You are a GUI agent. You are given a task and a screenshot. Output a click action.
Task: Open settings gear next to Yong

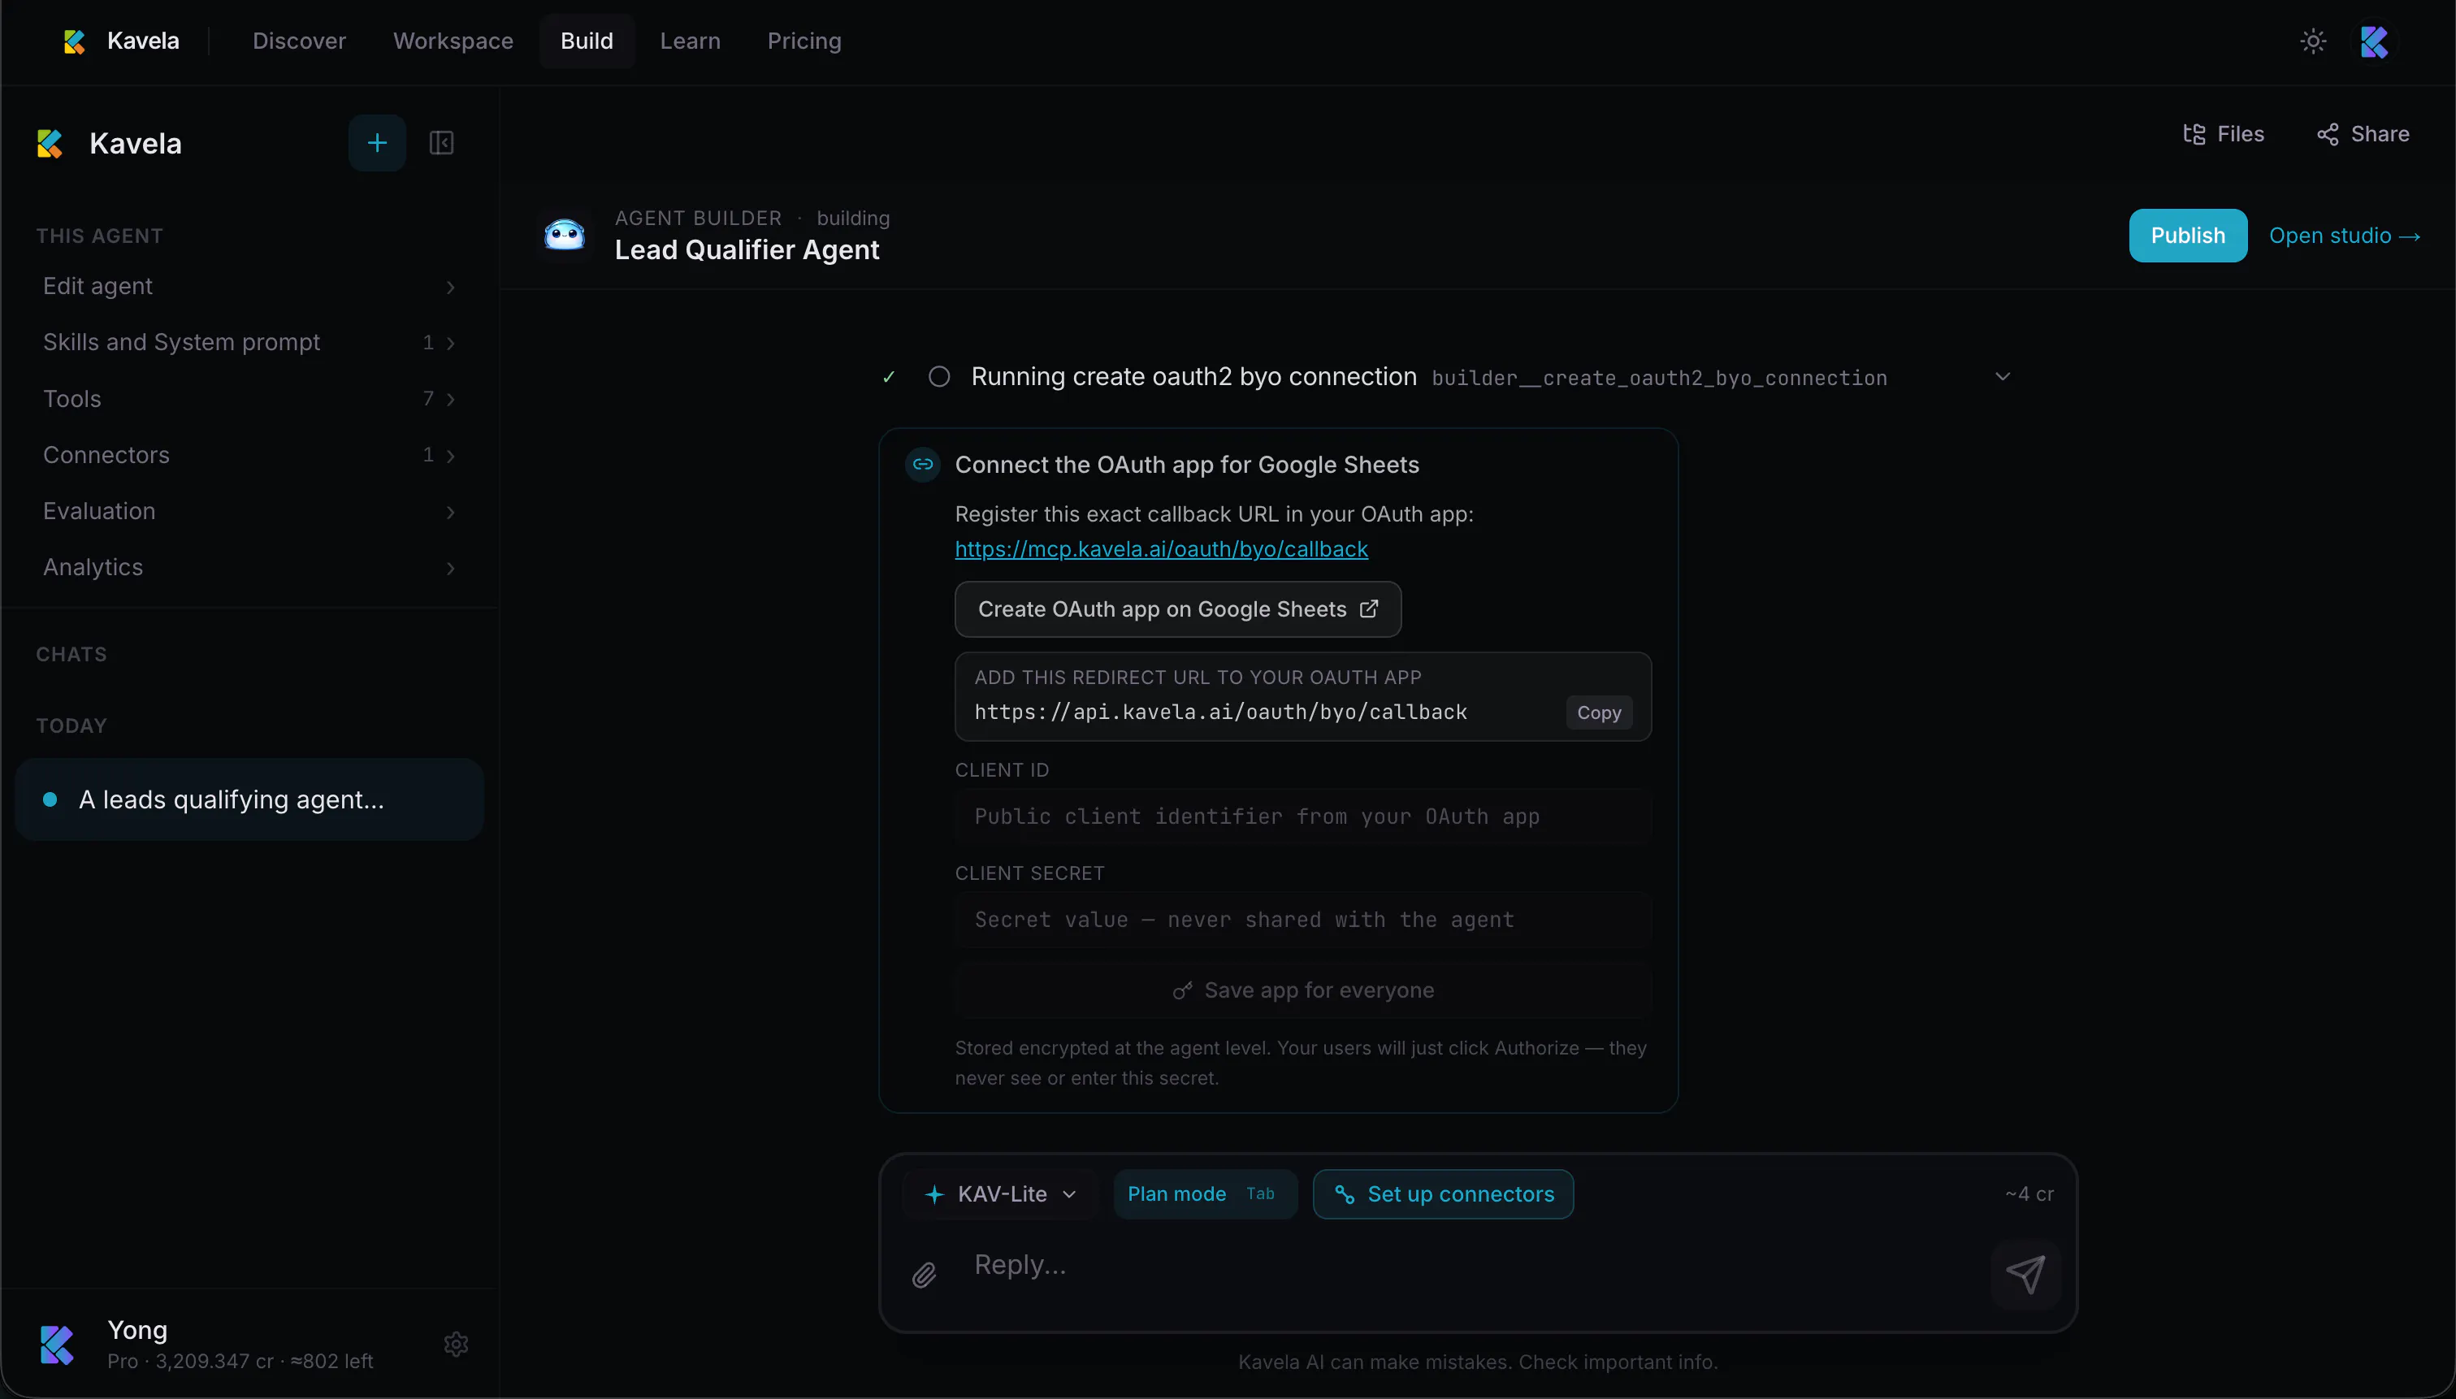457,1345
